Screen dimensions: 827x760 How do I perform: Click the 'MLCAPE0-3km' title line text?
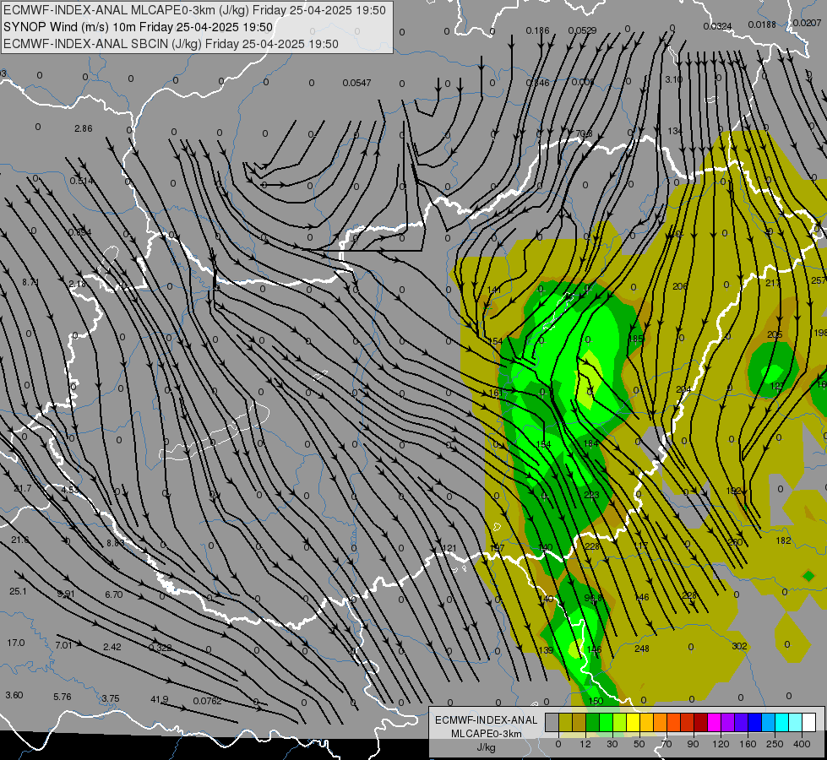pos(194,10)
